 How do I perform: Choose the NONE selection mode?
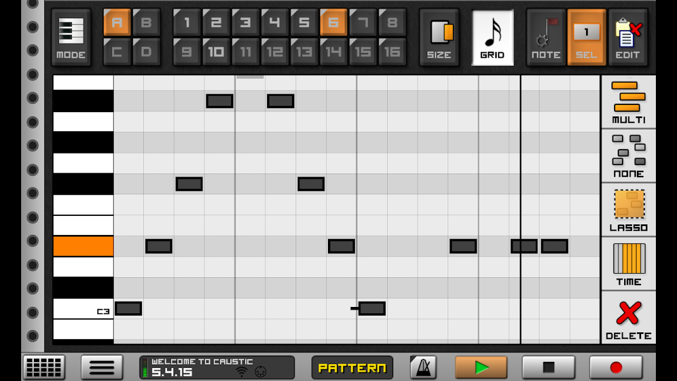[628, 155]
